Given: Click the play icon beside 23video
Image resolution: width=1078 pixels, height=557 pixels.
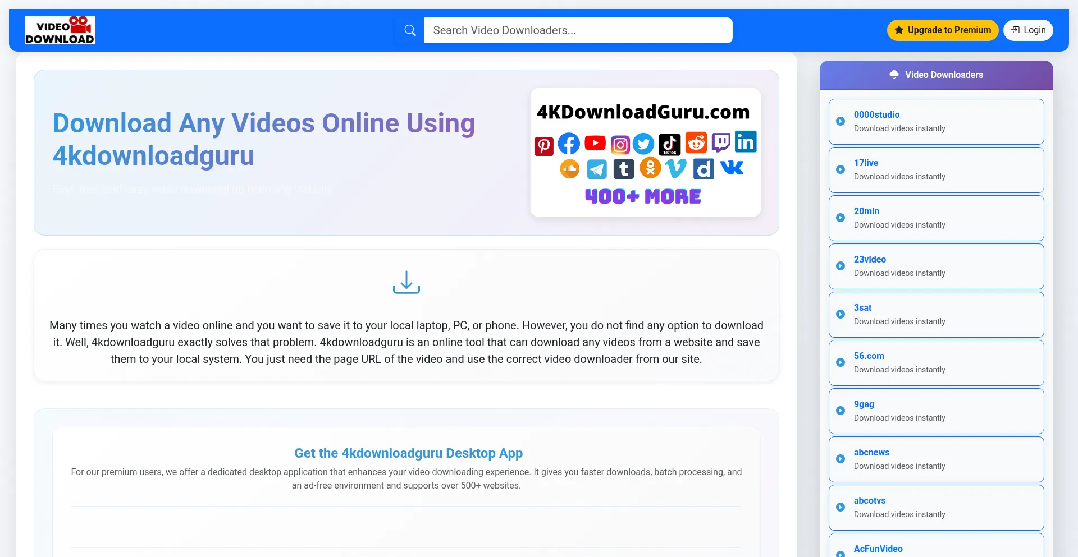Looking at the screenshot, I should click(x=841, y=266).
